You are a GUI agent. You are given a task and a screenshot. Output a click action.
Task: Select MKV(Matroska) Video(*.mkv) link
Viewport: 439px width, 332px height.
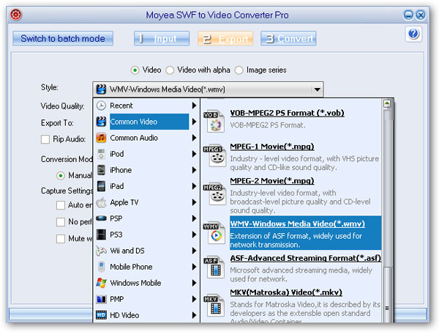point(286,292)
